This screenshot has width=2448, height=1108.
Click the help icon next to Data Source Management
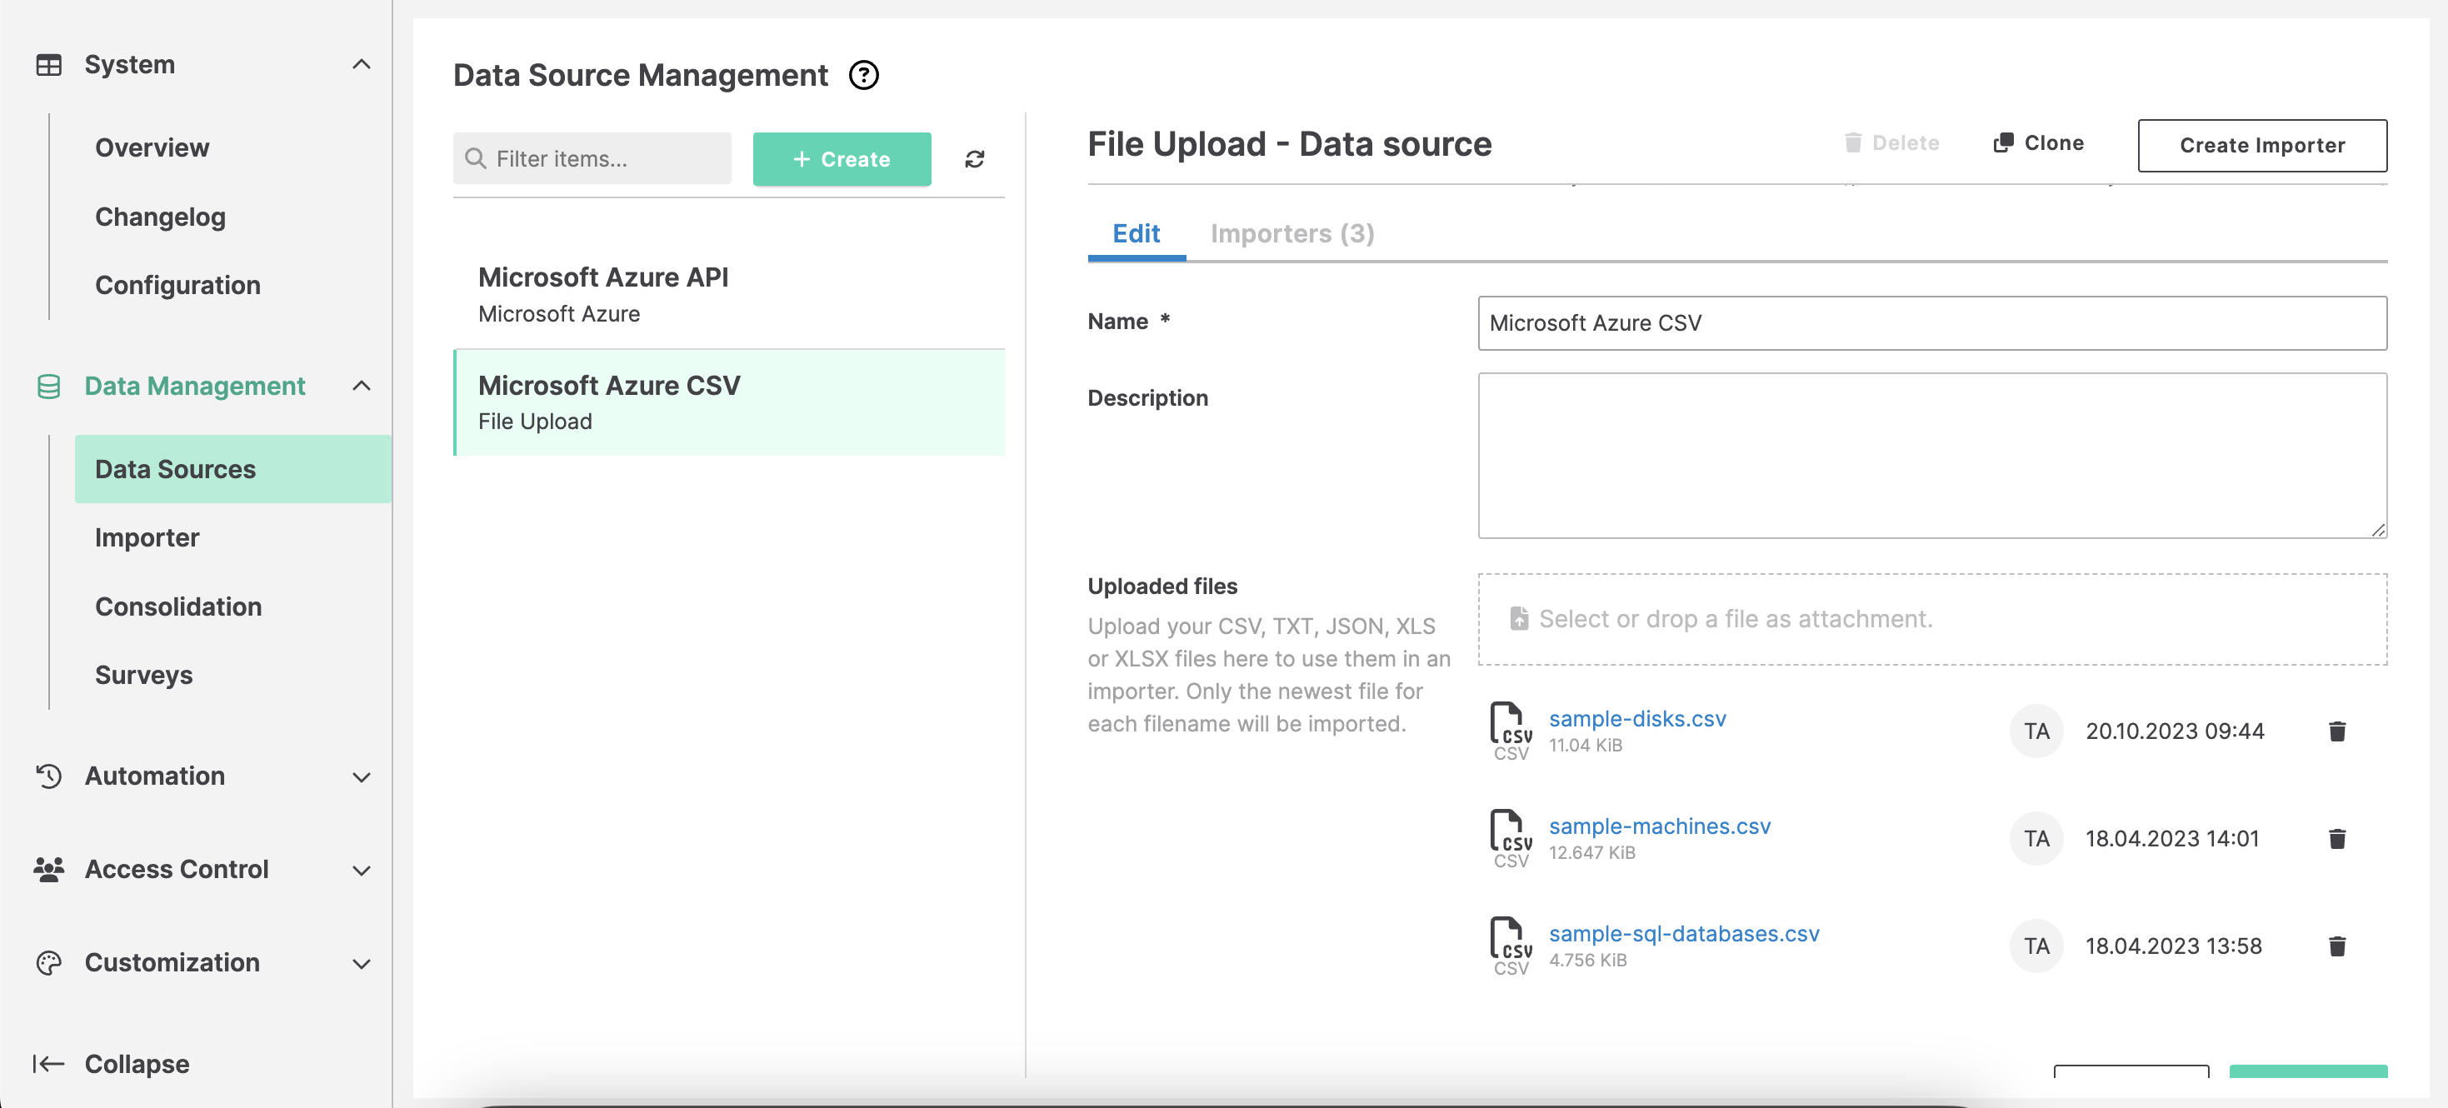[863, 75]
